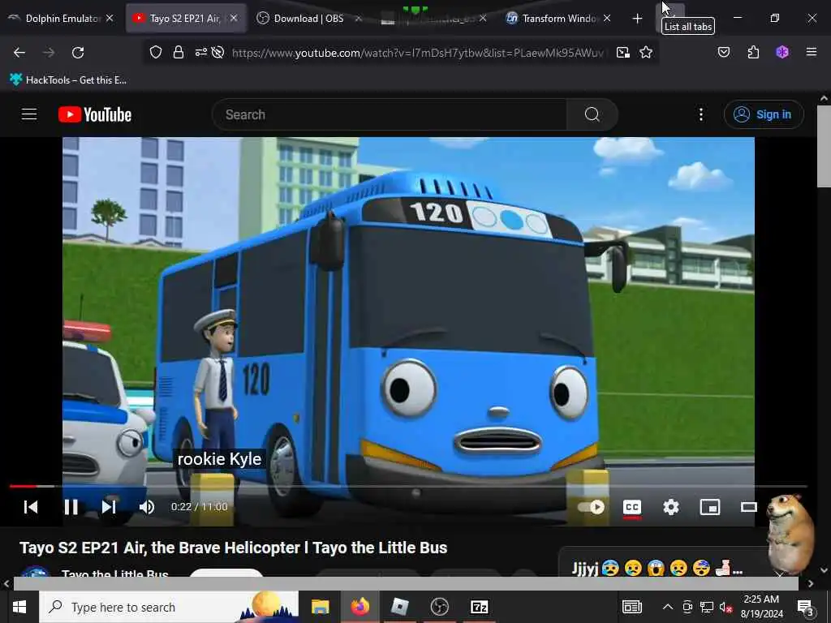831x623 pixels.
Task: Sign in to YouTube
Action: [x=764, y=114]
